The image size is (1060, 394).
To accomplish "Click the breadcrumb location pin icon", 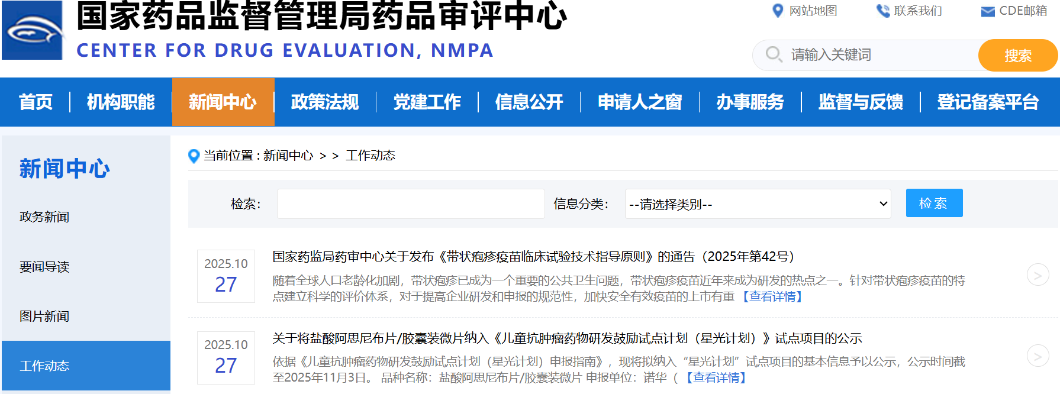I will 194,156.
